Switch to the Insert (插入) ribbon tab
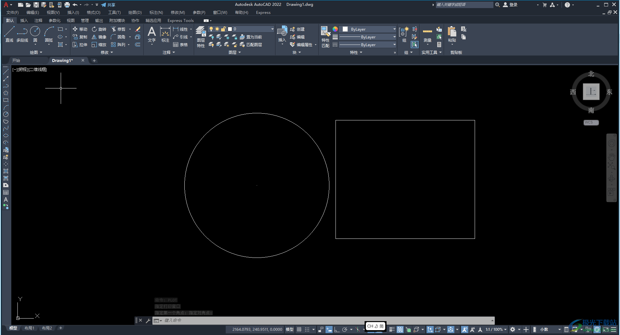 [x=24, y=20]
